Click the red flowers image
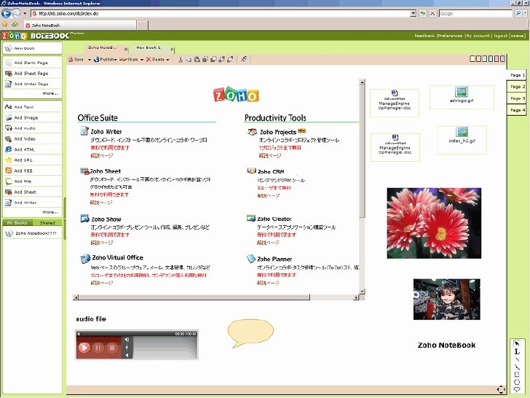This screenshot has width=530, height=398. click(x=434, y=223)
